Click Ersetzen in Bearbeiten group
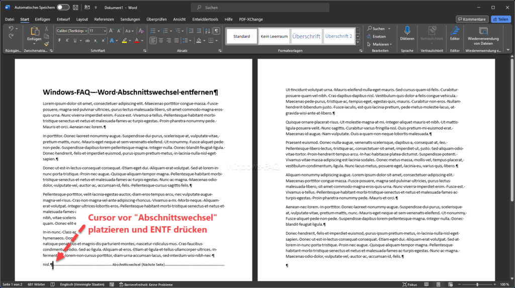 coord(377,37)
